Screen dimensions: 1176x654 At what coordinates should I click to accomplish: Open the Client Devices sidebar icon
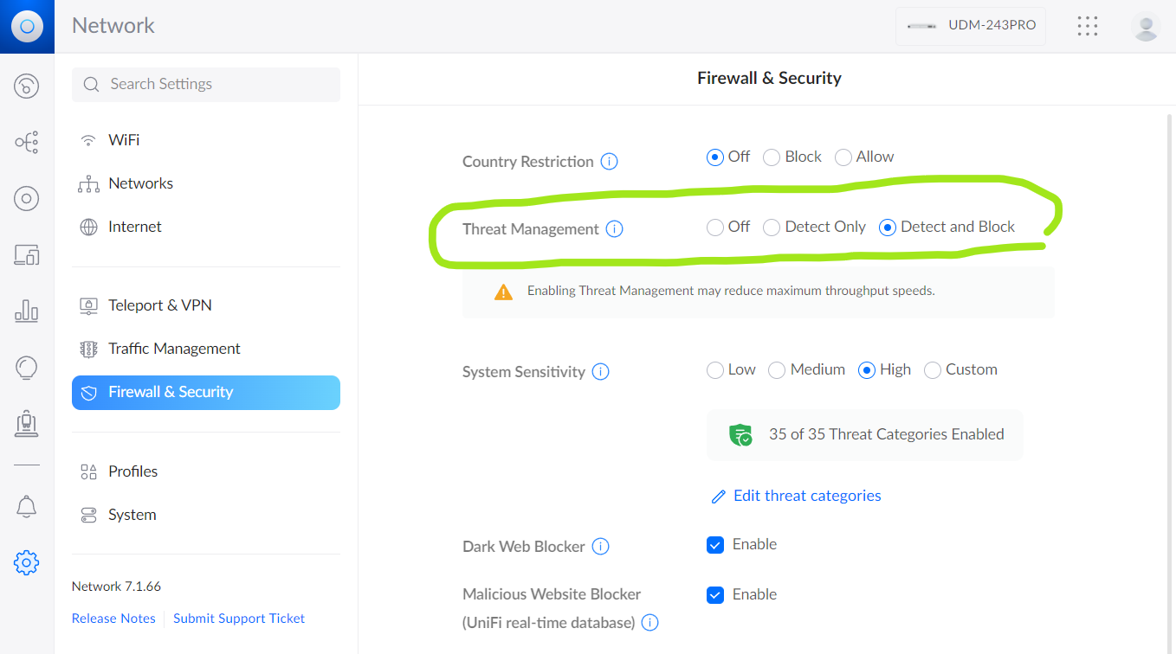[x=27, y=254]
